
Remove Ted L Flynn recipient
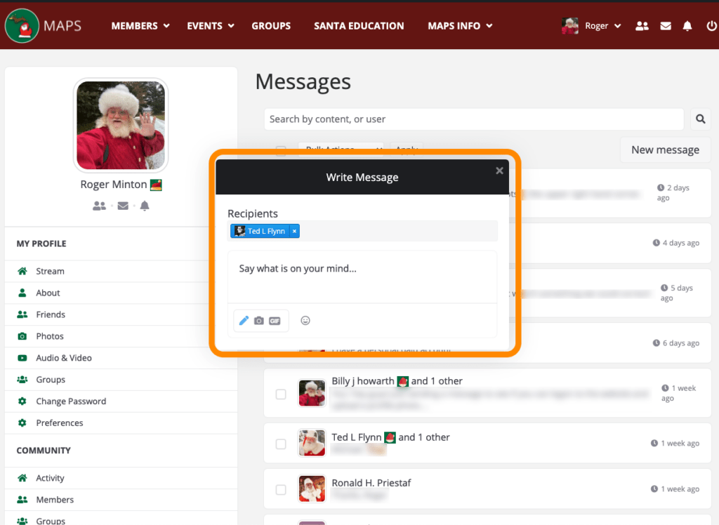pyautogui.click(x=294, y=231)
